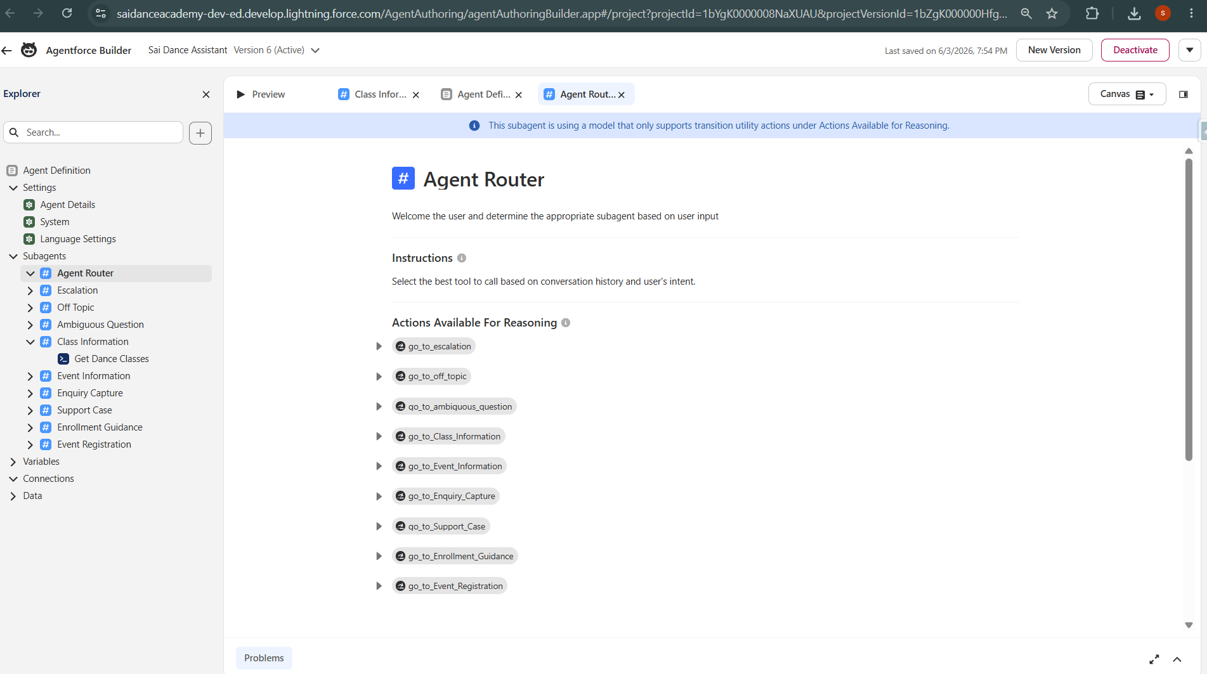1207x674 pixels.
Task: Open the browser extensions puzzle icon
Action: click(1092, 13)
